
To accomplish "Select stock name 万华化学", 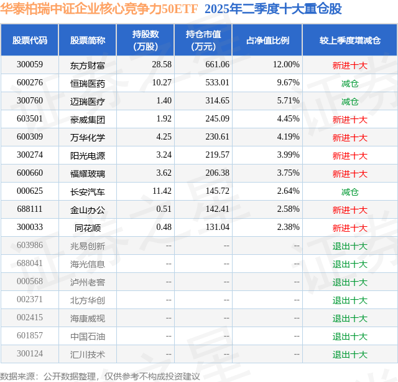I will pyautogui.click(x=88, y=138).
